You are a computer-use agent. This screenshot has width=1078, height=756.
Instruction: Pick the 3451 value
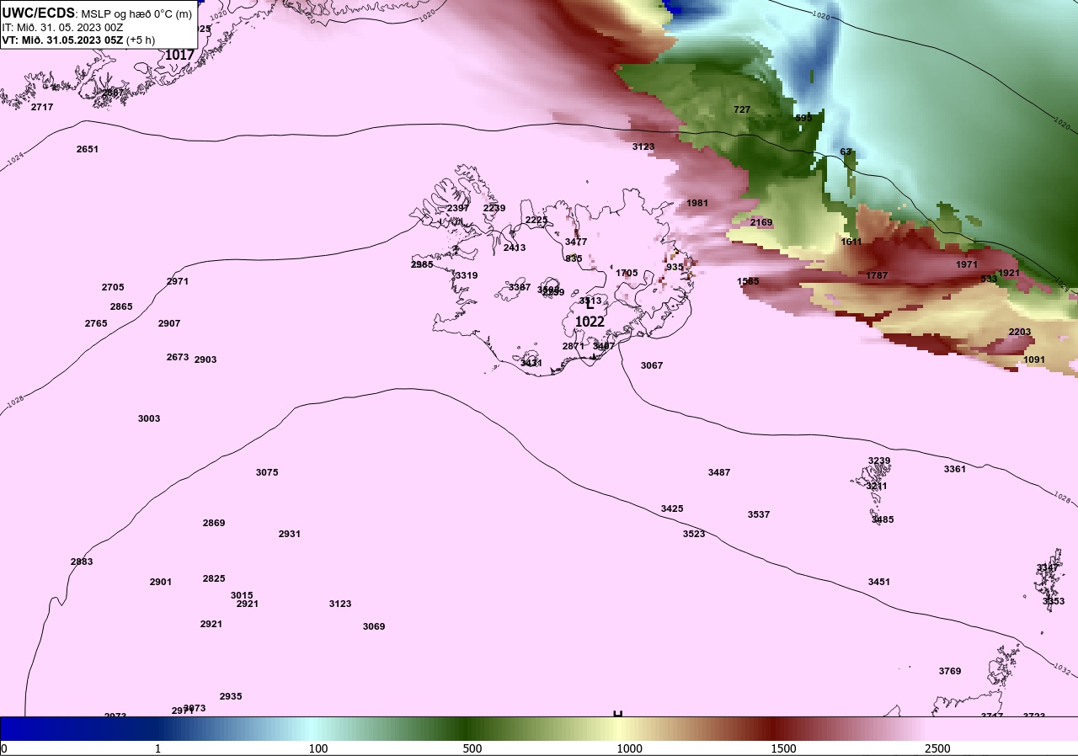(x=879, y=582)
